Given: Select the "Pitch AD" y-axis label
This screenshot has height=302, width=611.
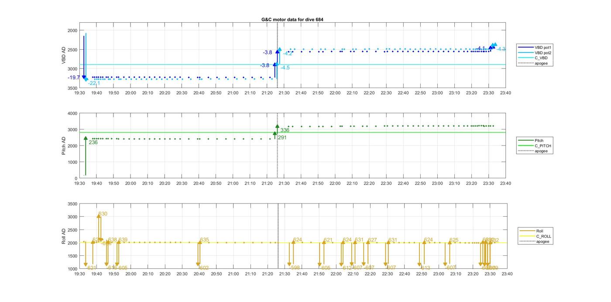Looking at the screenshot, I should (x=64, y=146).
